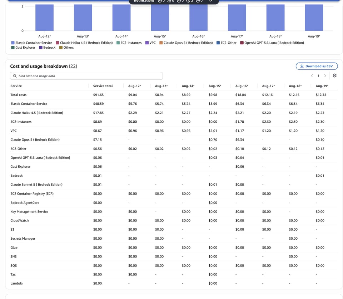Click the OpenAI GPT-5.6 Luna row label
343x299 pixels.
point(40,157)
